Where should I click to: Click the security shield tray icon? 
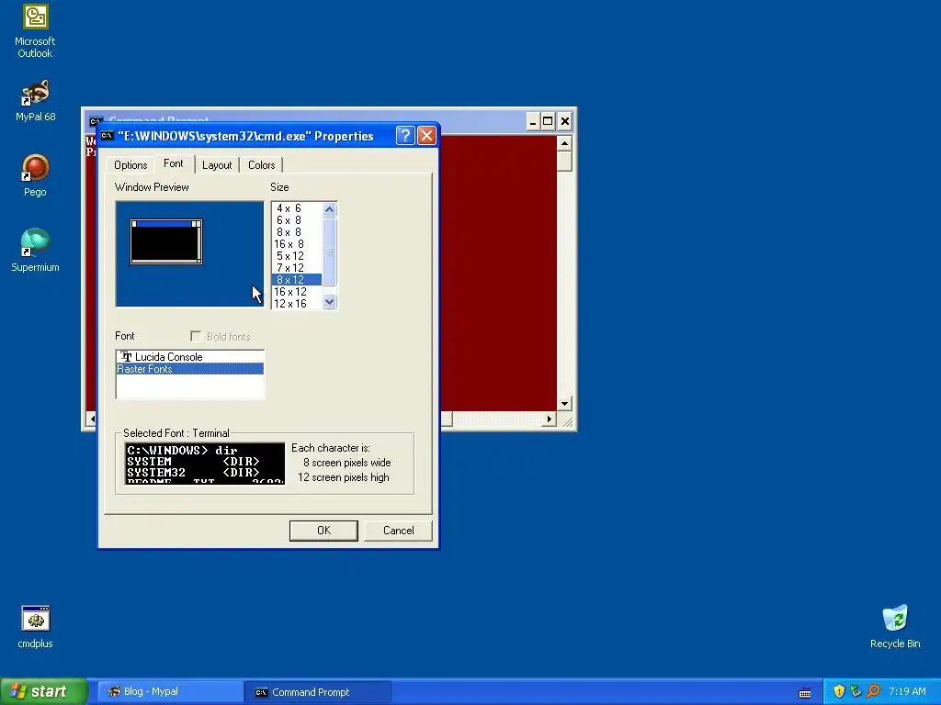pyautogui.click(x=839, y=691)
